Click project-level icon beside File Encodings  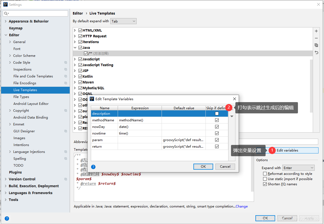66,83
